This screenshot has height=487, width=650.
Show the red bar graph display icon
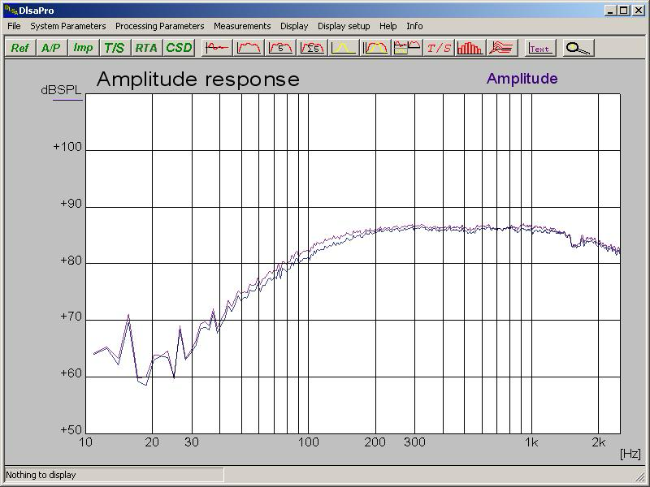coord(470,48)
